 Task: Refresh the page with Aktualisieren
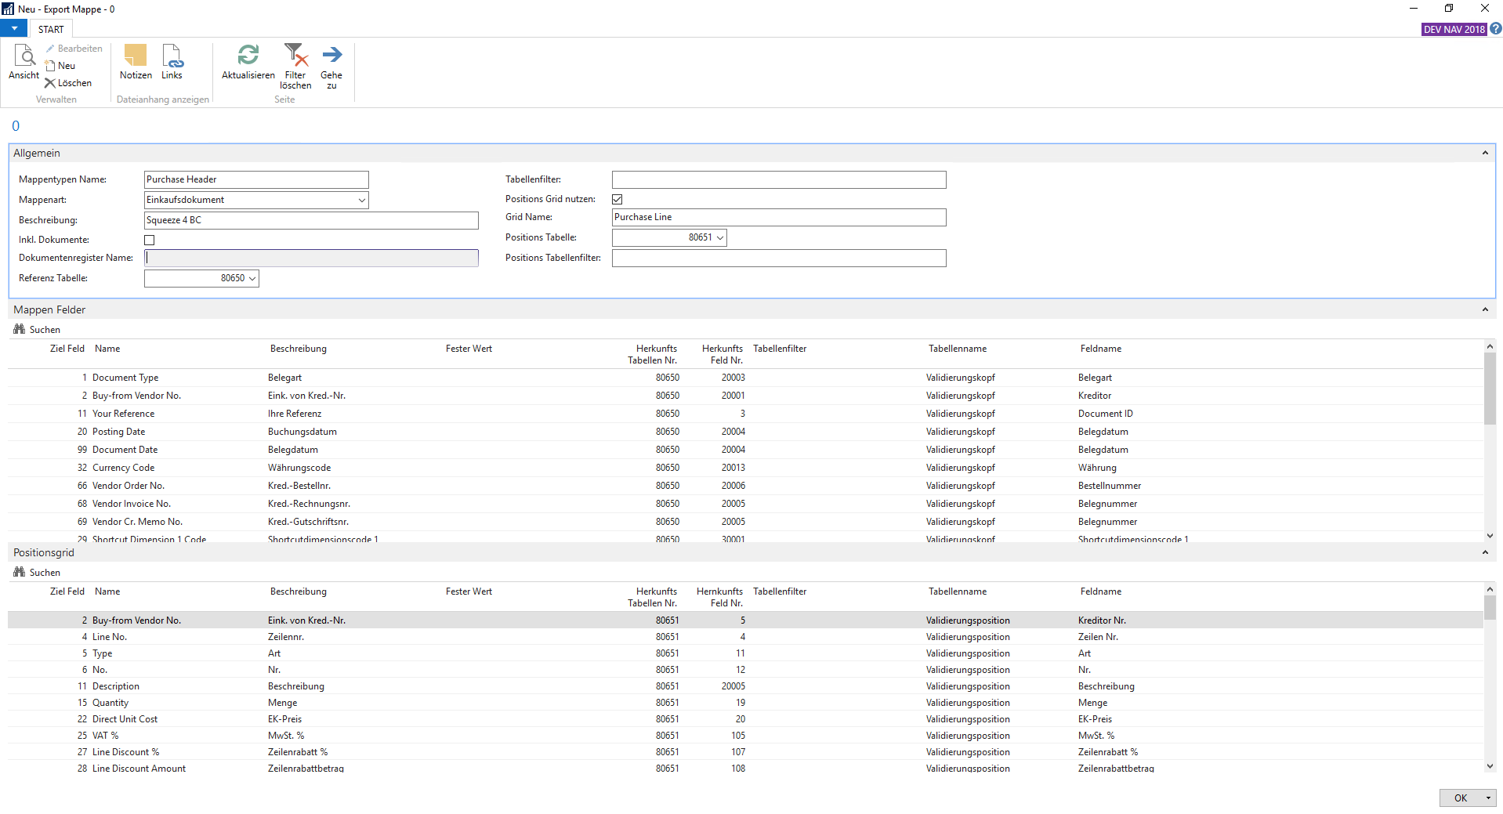click(248, 62)
